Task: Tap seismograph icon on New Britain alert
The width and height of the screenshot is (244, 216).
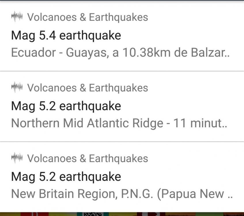Action: click(x=17, y=158)
